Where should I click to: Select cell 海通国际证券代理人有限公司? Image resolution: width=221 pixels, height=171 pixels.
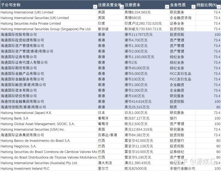(49, 63)
